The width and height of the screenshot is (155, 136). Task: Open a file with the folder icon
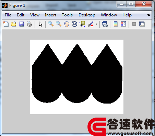14,24
